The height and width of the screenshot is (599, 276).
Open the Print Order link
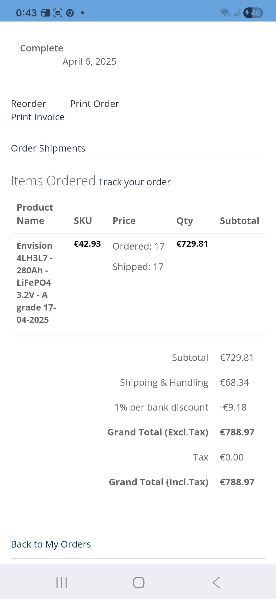click(x=95, y=104)
